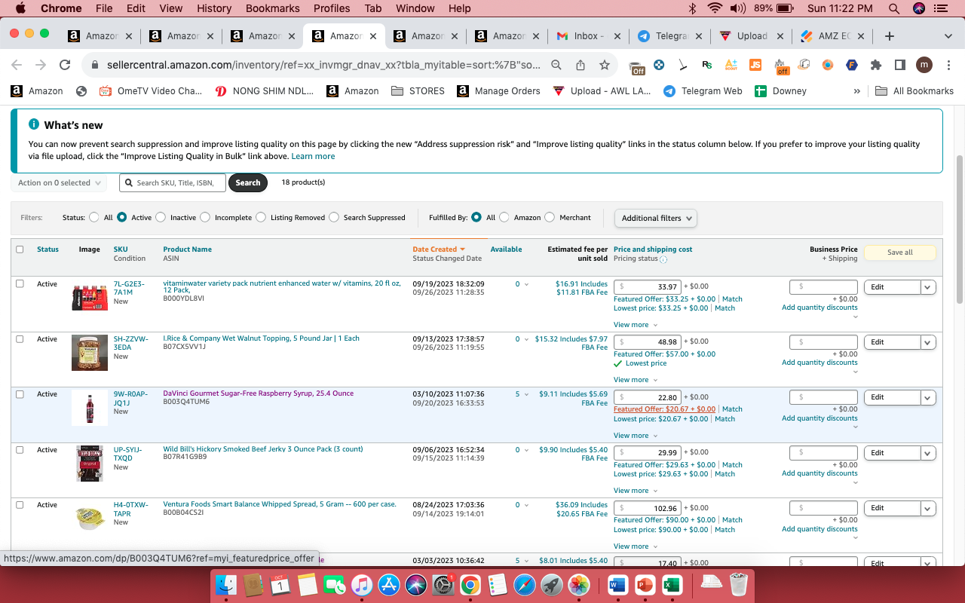Check the DaVinci Raspberry Syrup row checkbox
This screenshot has width=965, height=603.
[20, 394]
